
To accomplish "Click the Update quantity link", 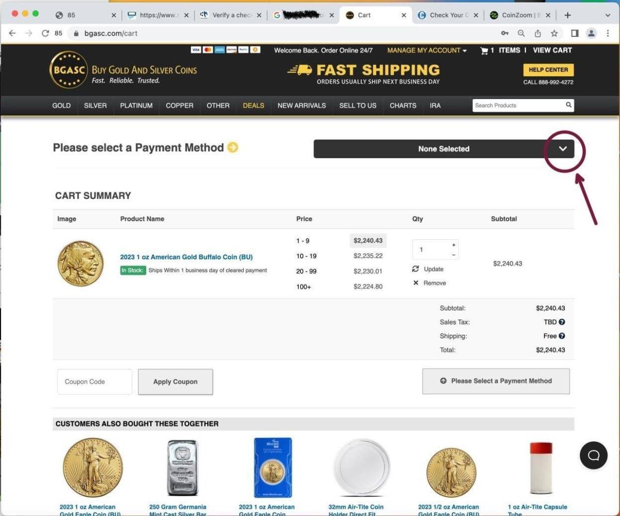I will [x=434, y=269].
